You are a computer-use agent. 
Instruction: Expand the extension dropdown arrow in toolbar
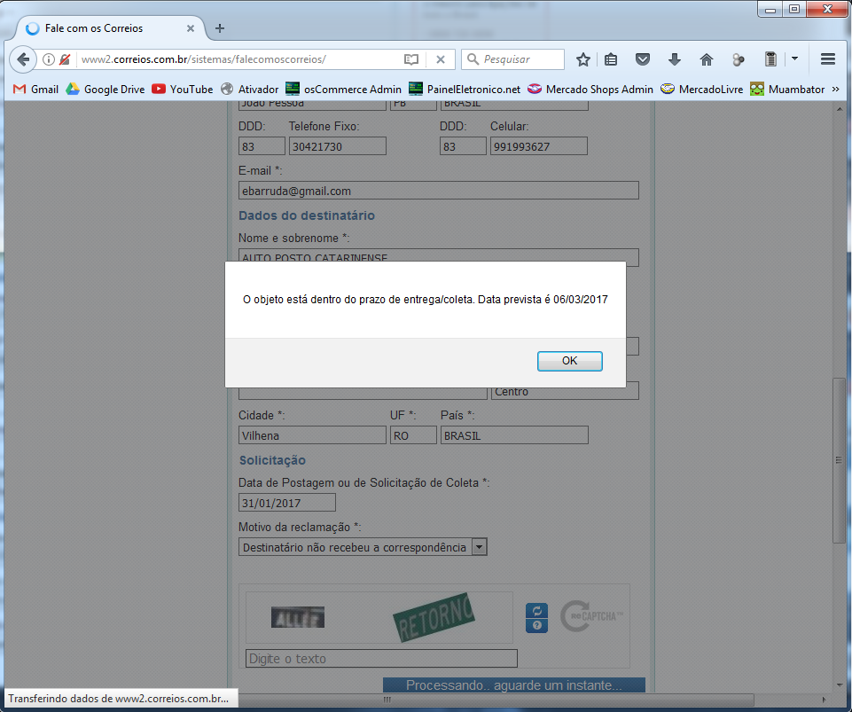click(794, 59)
